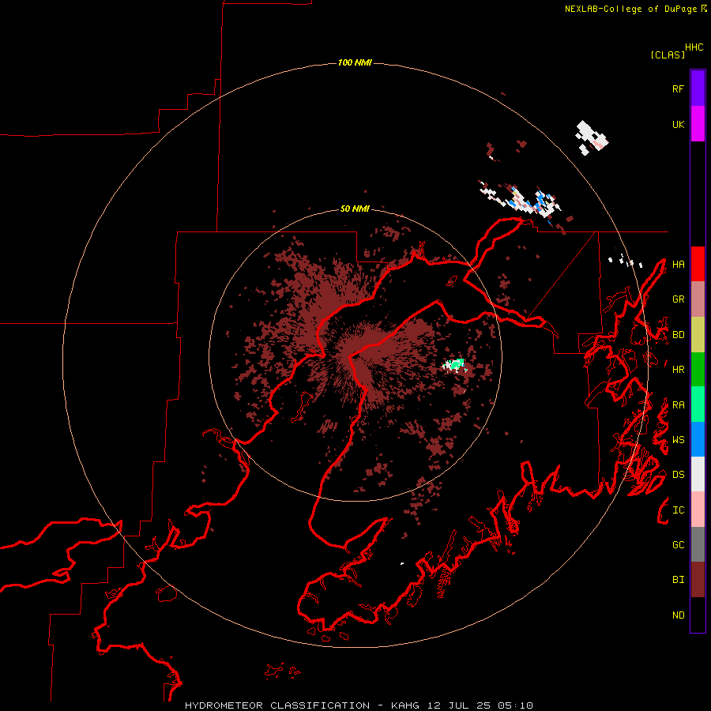Click the 100 NMI range ring label
Screen dimensions: 711x711
[355, 62]
